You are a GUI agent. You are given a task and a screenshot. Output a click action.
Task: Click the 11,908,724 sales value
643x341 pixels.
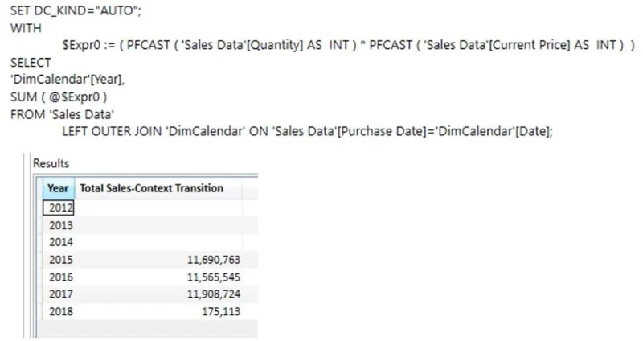pos(214,294)
